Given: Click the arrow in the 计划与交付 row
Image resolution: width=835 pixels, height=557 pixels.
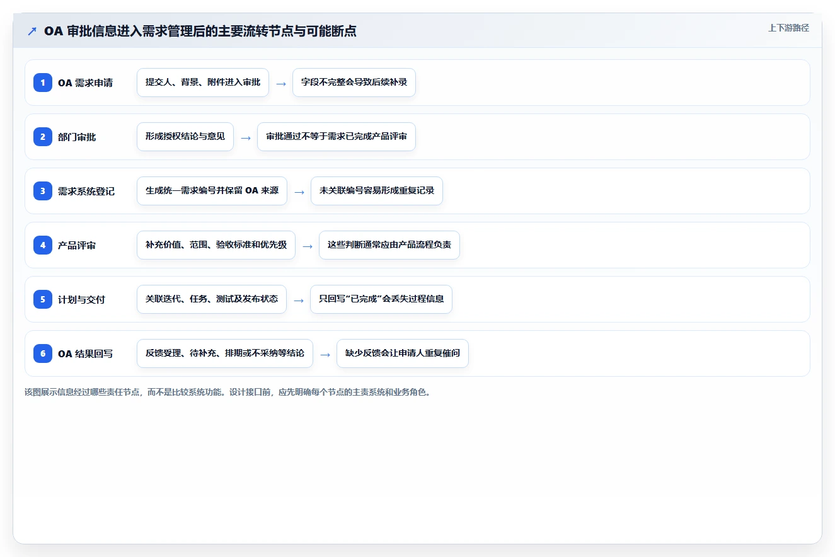Looking at the screenshot, I should 299,300.
